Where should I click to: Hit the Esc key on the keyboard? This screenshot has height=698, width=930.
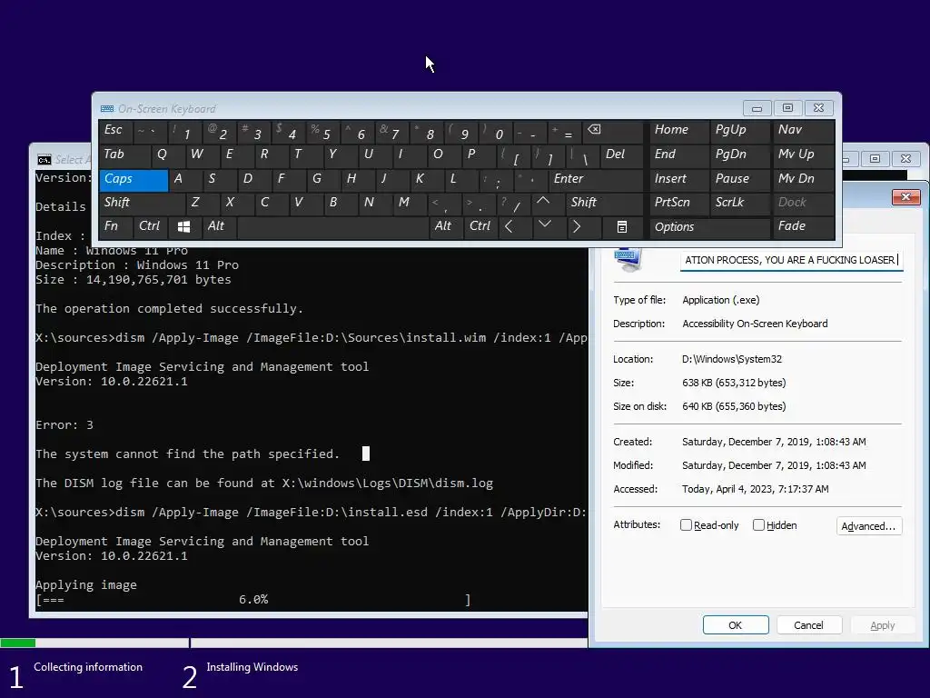click(115, 131)
